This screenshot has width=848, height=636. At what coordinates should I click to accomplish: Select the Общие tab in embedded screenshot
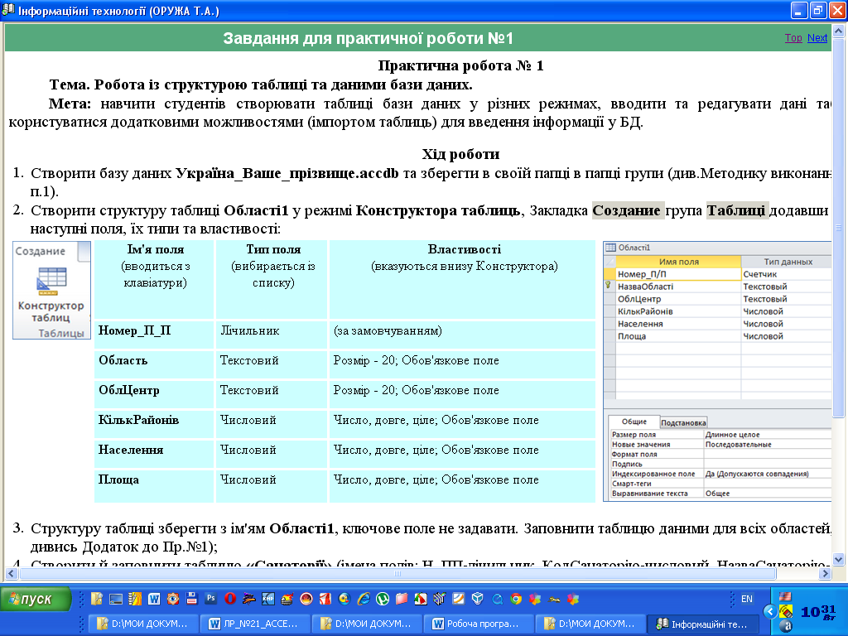(x=634, y=422)
